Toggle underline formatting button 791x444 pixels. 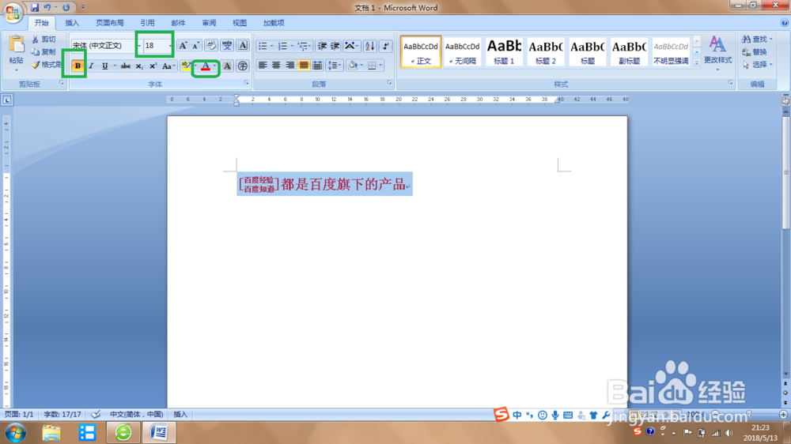(x=105, y=66)
